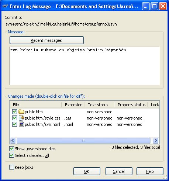
Task: Click the svn.html file icon
Action: click(x=21, y=124)
